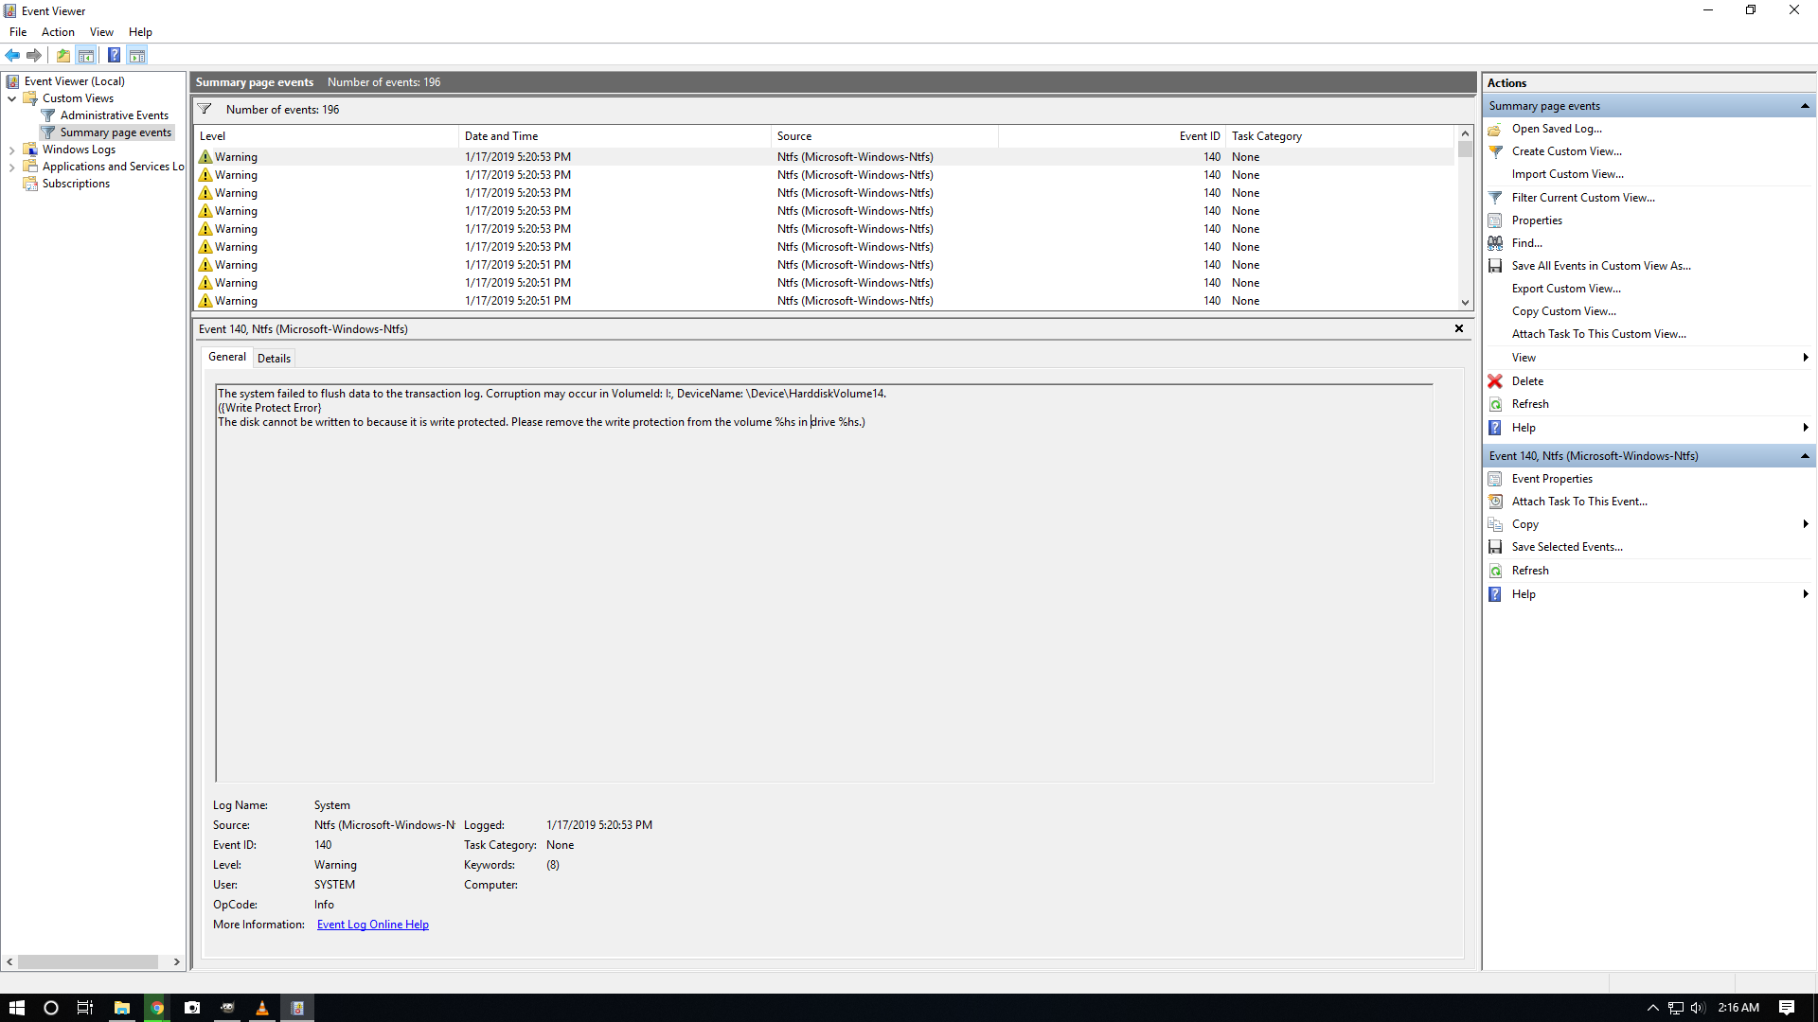The width and height of the screenshot is (1818, 1022).
Task: Click Import Custom View action
Action: click(1567, 174)
